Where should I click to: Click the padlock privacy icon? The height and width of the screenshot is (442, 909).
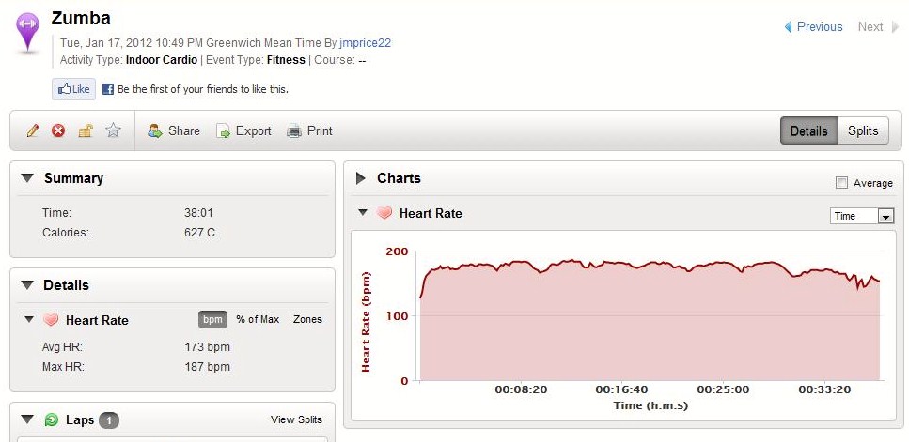[x=86, y=131]
